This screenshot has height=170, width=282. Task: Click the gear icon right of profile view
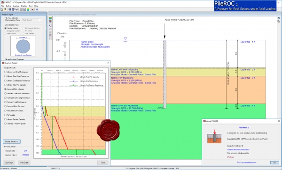pyautogui.click(x=279, y=18)
